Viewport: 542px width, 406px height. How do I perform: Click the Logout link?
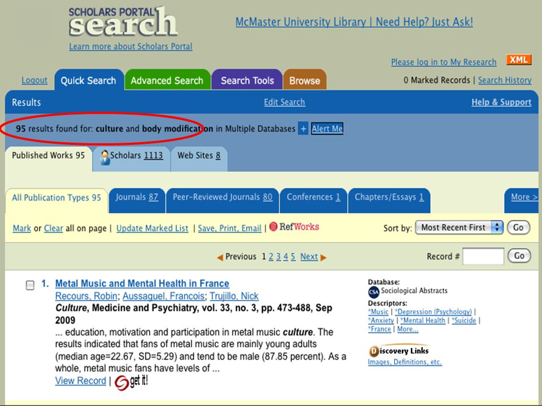click(34, 80)
